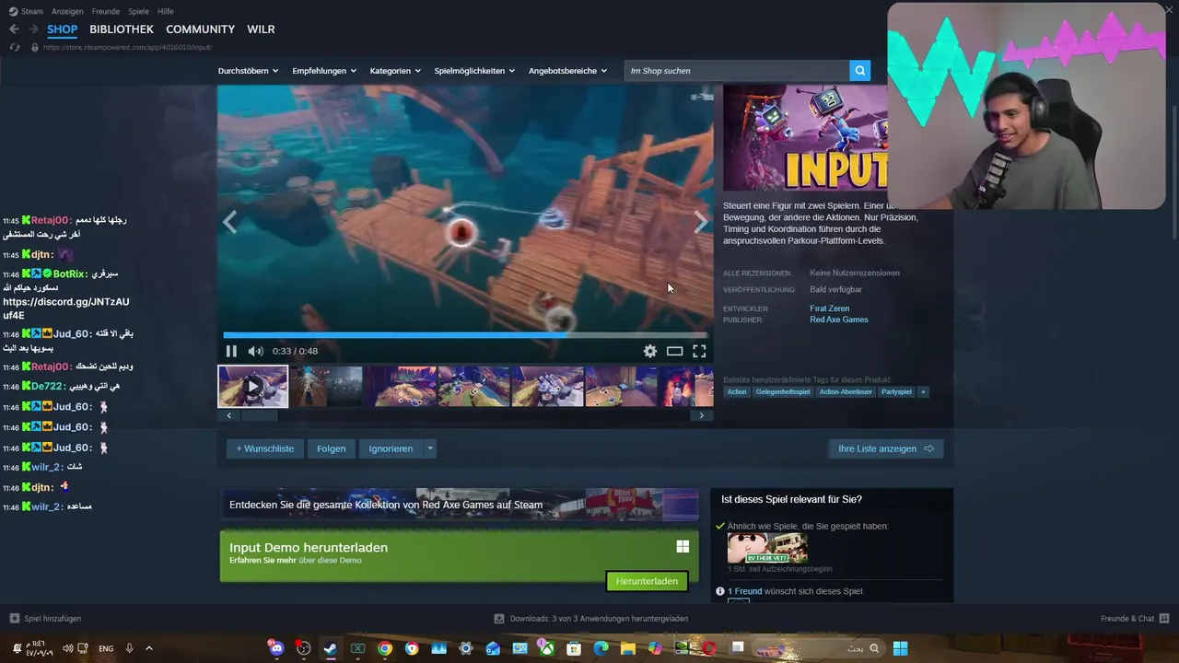Open Discord link in chat overlay
The height and width of the screenshot is (663, 1179).
click(66, 308)
